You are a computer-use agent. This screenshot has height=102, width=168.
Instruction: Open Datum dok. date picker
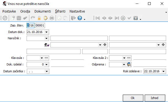pyautogui.click(x=46, y=32)
